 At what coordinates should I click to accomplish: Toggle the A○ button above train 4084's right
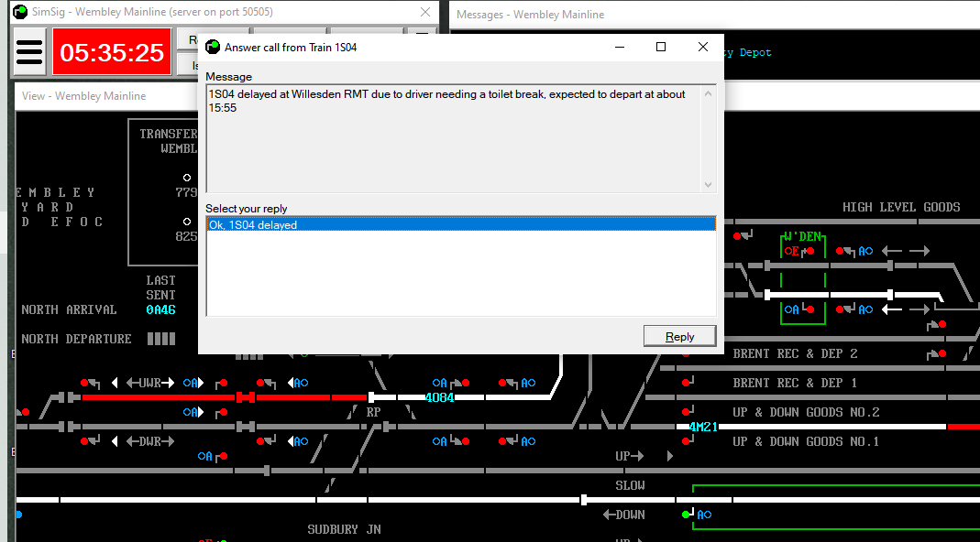click(528, 383)
